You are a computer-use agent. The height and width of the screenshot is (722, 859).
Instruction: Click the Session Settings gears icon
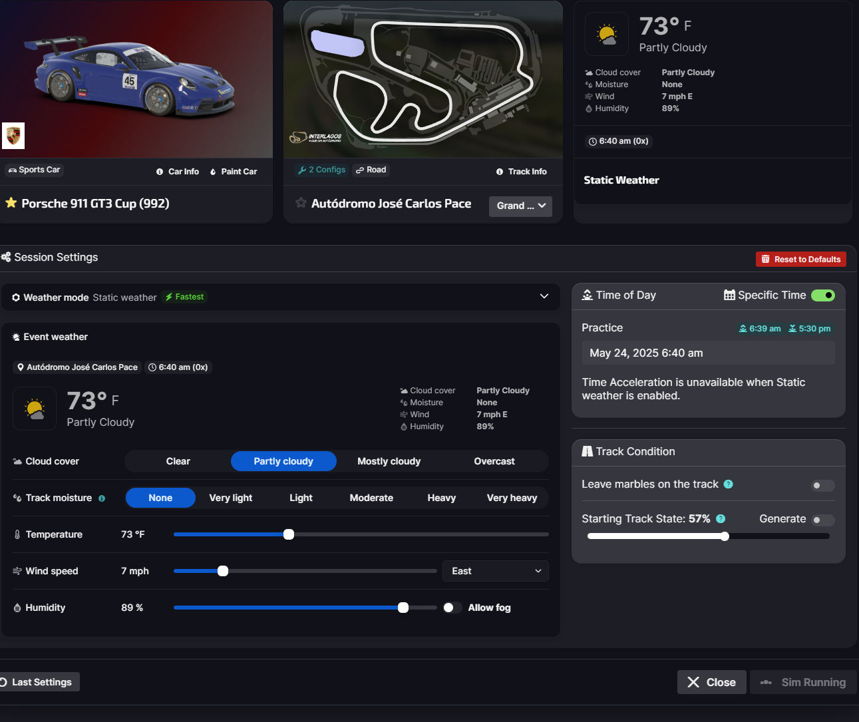(x=6, y=258)
